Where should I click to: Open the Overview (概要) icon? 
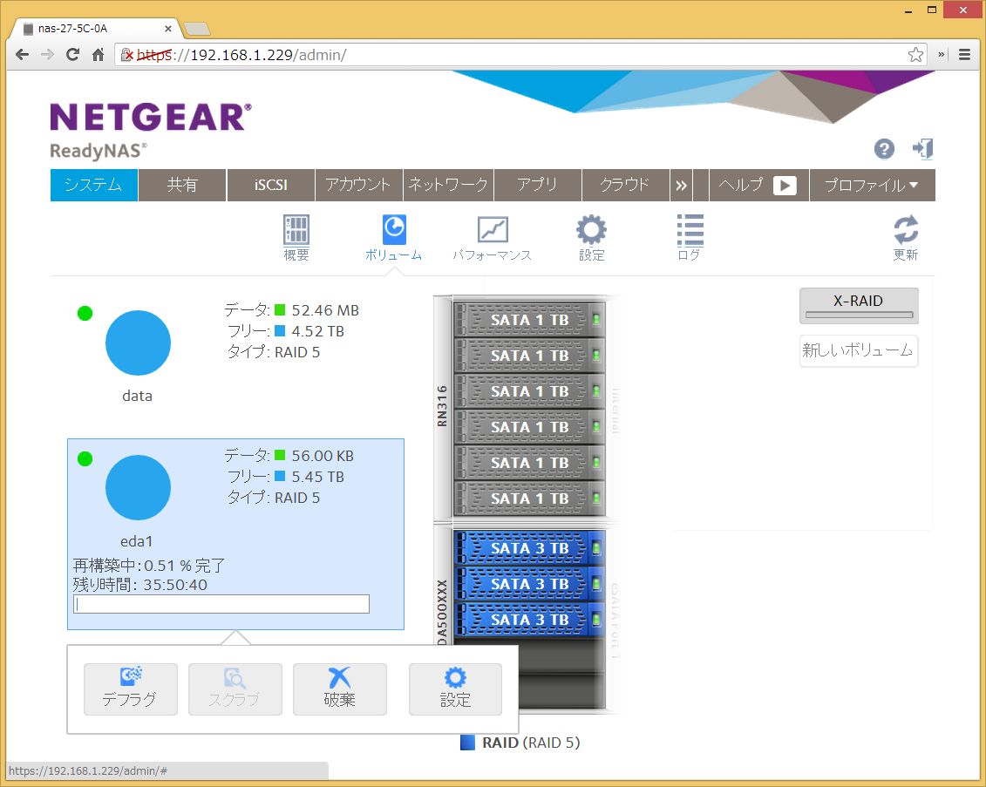296,231
